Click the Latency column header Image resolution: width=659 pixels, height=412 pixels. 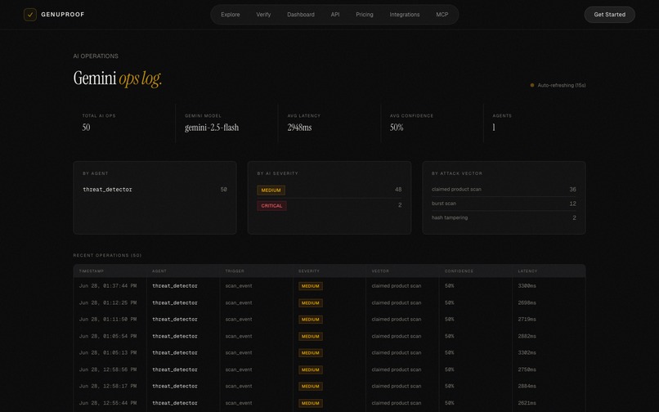pyautogui.click(x=527, y=271)
